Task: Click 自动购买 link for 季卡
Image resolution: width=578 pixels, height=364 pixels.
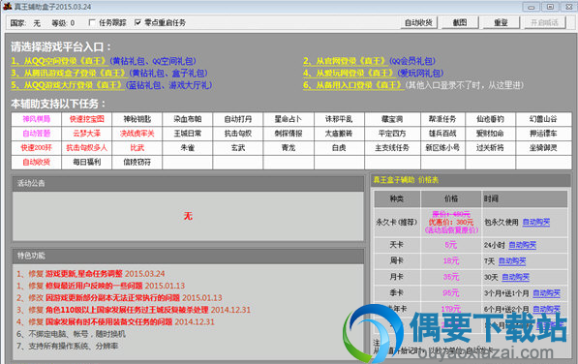Action: [546, 293]
